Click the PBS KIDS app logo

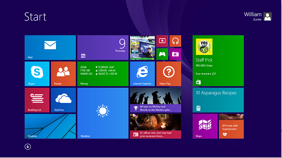pyautogui.click(x=204, y=47)
